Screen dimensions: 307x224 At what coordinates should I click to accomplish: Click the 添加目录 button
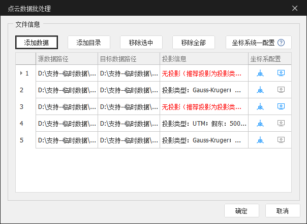(x=88, y=43)
